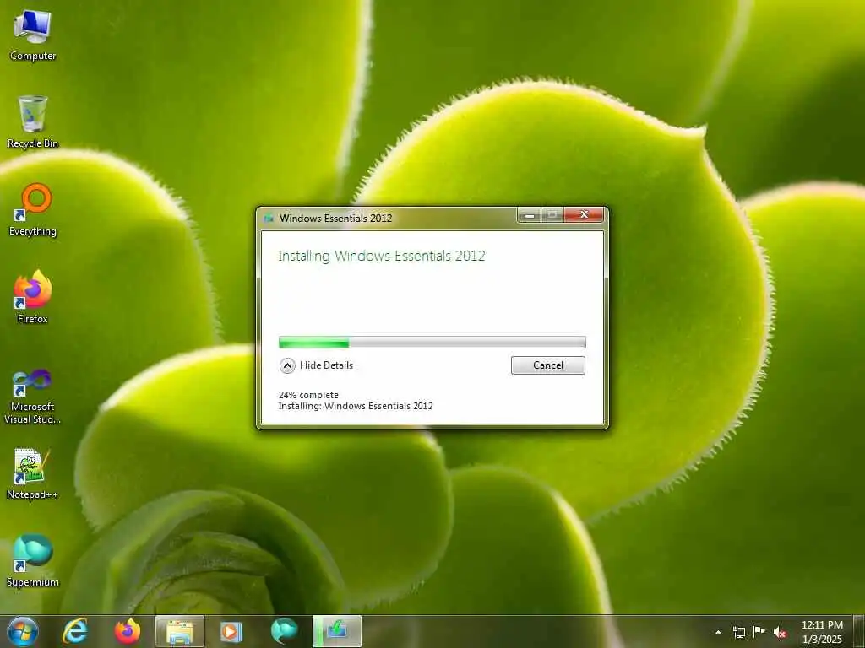Show hidden tray icons arrow
Image resolution: width=865 pixels, height=648 pixels.
[718, 632]
